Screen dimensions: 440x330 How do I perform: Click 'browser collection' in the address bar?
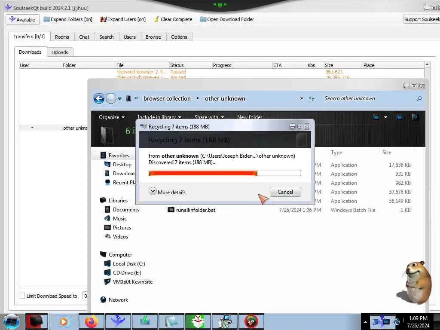[167, 98]
